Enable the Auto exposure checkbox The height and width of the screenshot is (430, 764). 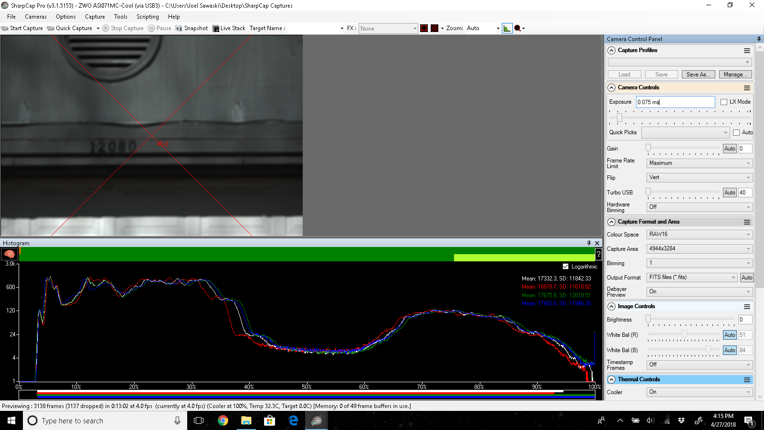(x=736, y=132)
